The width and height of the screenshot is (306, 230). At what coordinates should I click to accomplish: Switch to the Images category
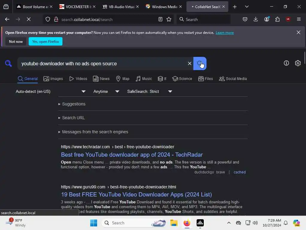pyautogui.click(x=53, y=79)
